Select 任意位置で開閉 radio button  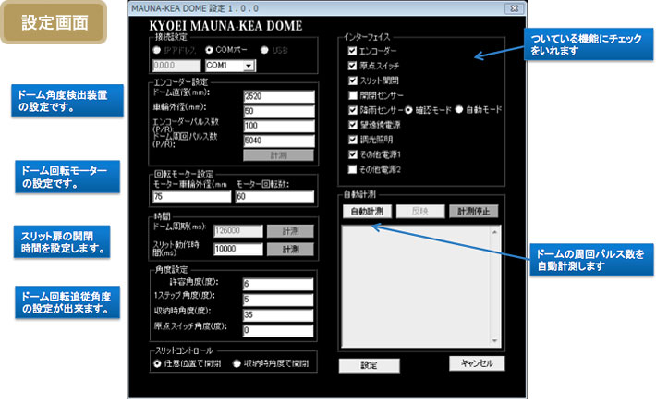click(x=157, y=364)
